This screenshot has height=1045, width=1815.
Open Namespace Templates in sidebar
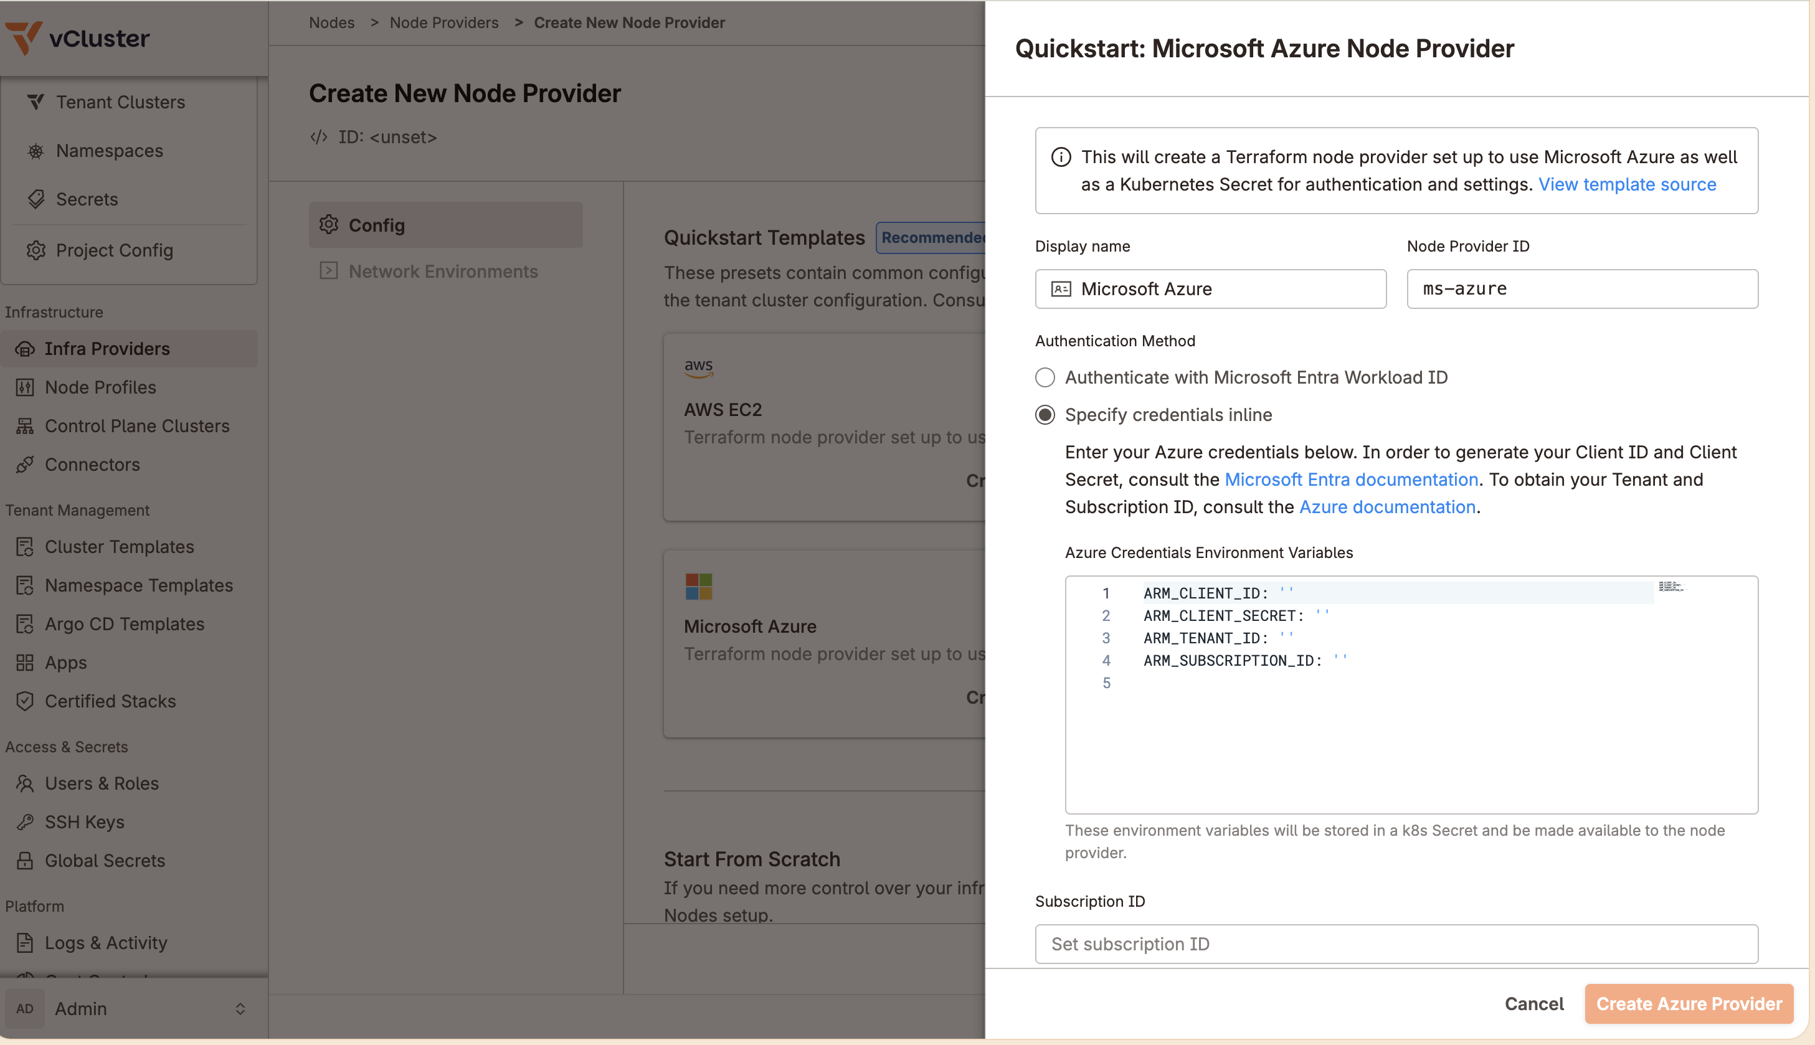tap(138, 585)
